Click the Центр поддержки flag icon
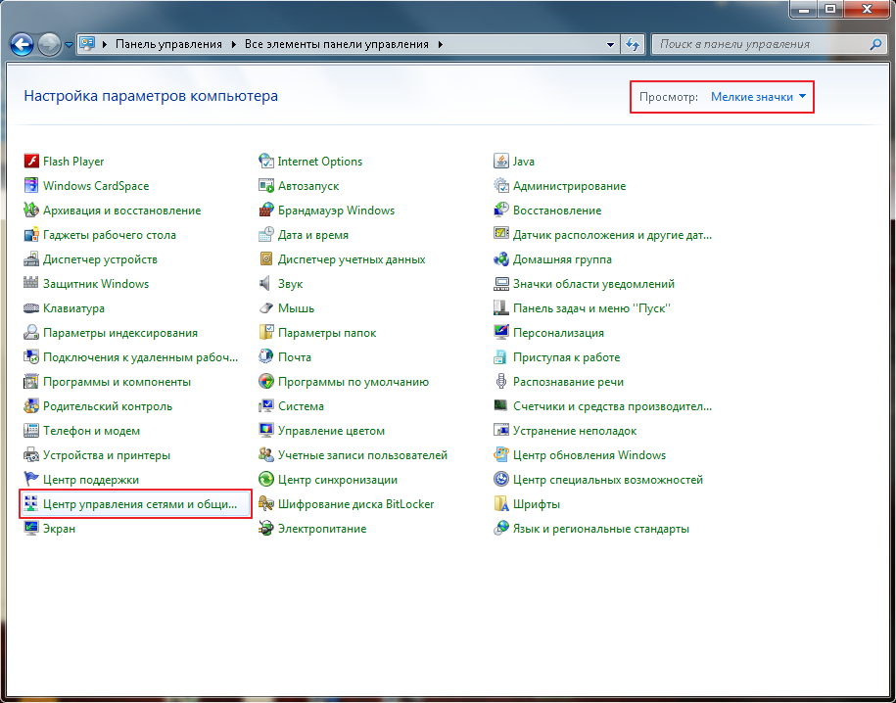The height and width of the screenshot is (703, 896). [x=31, y=480]
